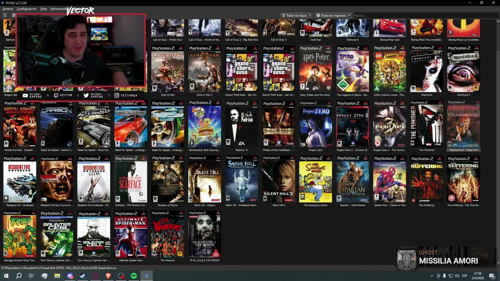Select The Simpsons Game cover
Viewport: 500px width, 281px height.
pos(316,179)
